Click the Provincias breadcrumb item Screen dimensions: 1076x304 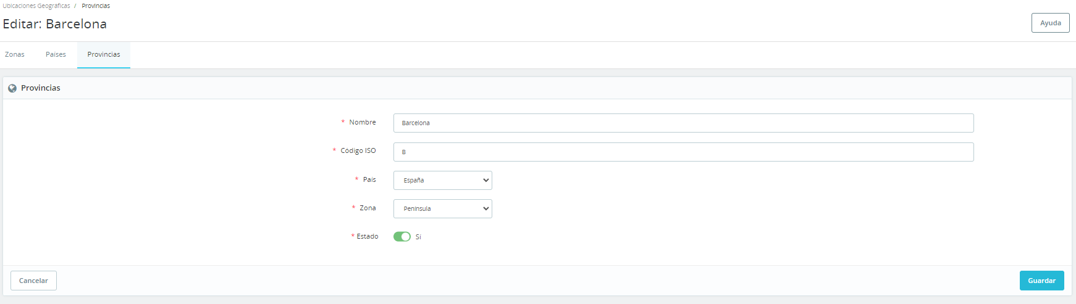pyautogui.click(x=96, y=6)
